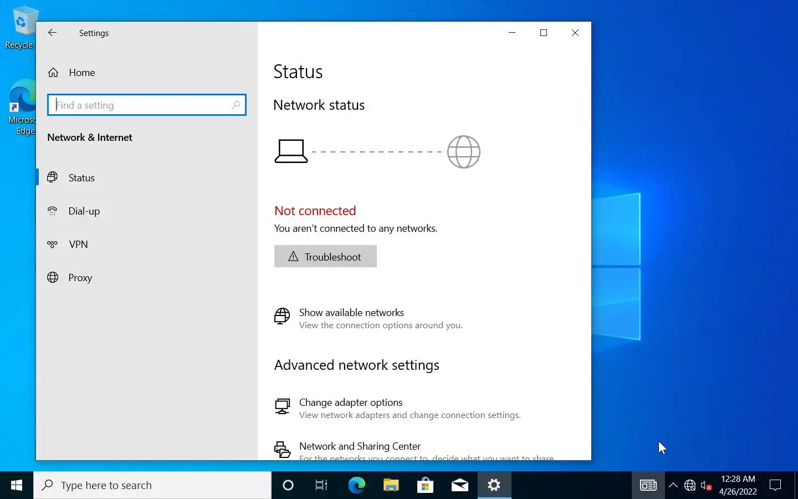
Task: Open the Windows Start menu
Action: coord(17,485)
